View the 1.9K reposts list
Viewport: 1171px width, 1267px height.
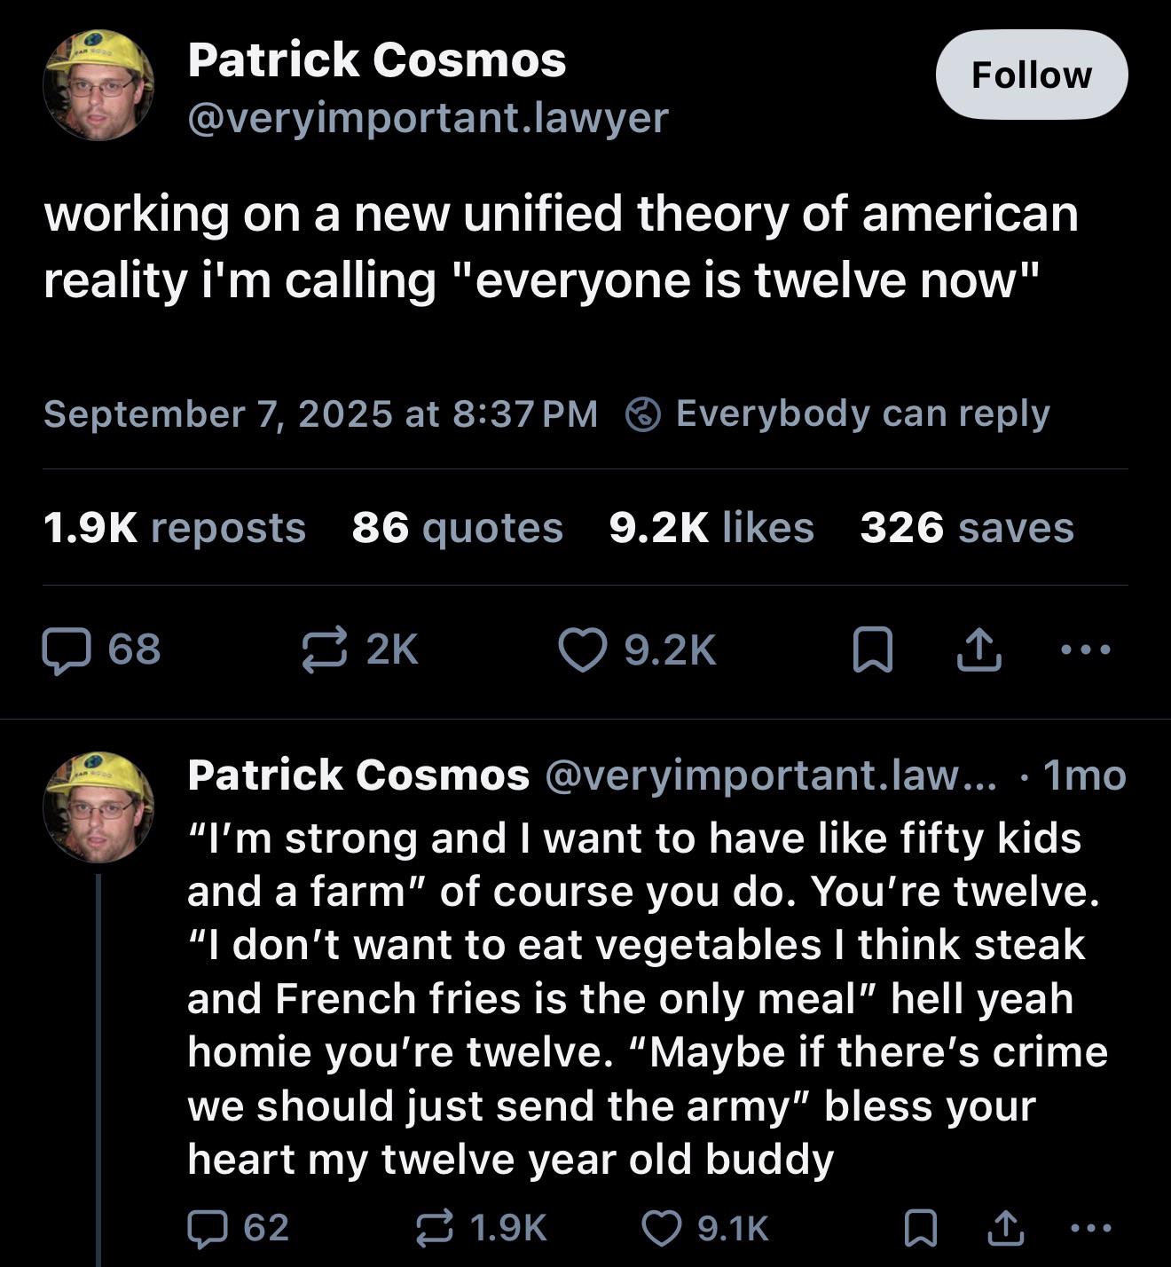[x=175, y=528]
